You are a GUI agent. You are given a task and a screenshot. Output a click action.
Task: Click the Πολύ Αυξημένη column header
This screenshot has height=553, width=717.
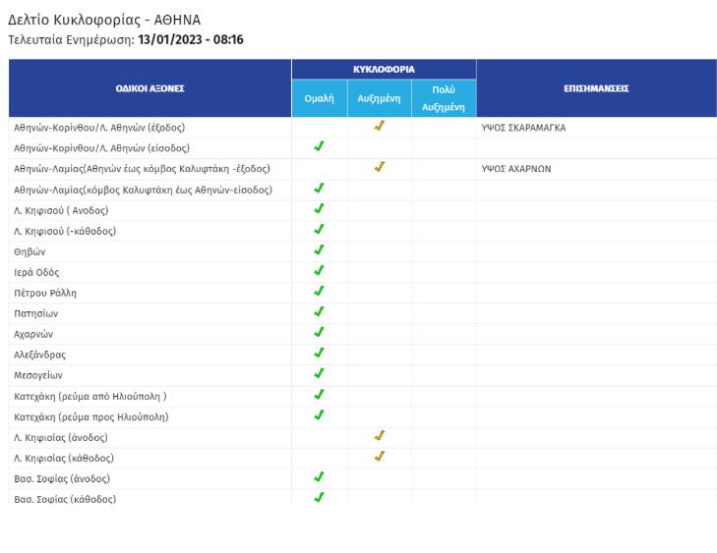(444, 98)
